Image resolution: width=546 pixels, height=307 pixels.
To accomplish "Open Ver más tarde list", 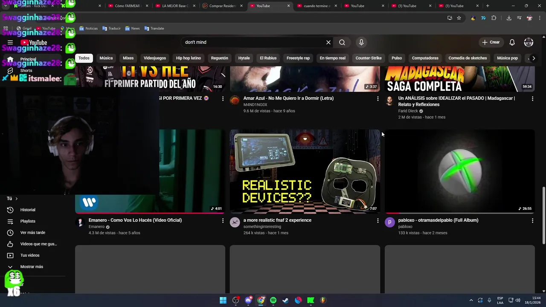I will pyautogui.click(x=32, y=232).
